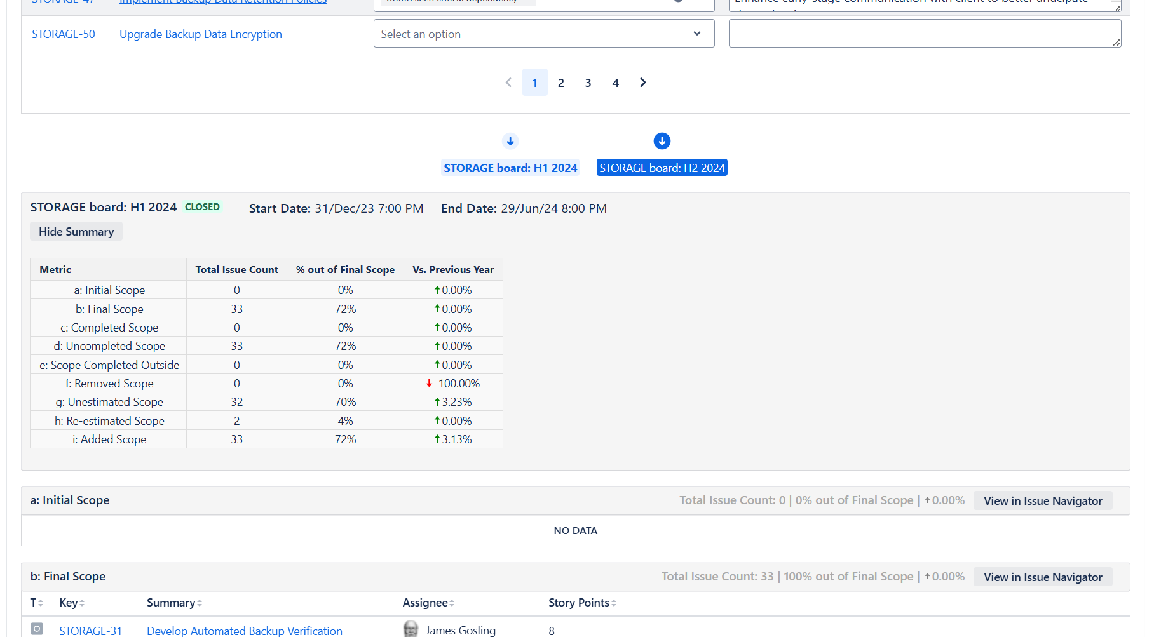Sort by Type column T

[36, 603]
